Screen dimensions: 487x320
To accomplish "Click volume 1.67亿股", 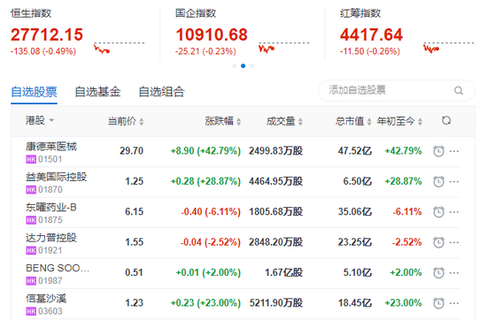I will 283,272.
